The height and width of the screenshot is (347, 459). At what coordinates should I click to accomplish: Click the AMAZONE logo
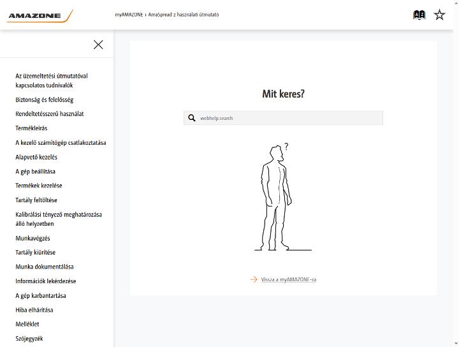(40, 16)
